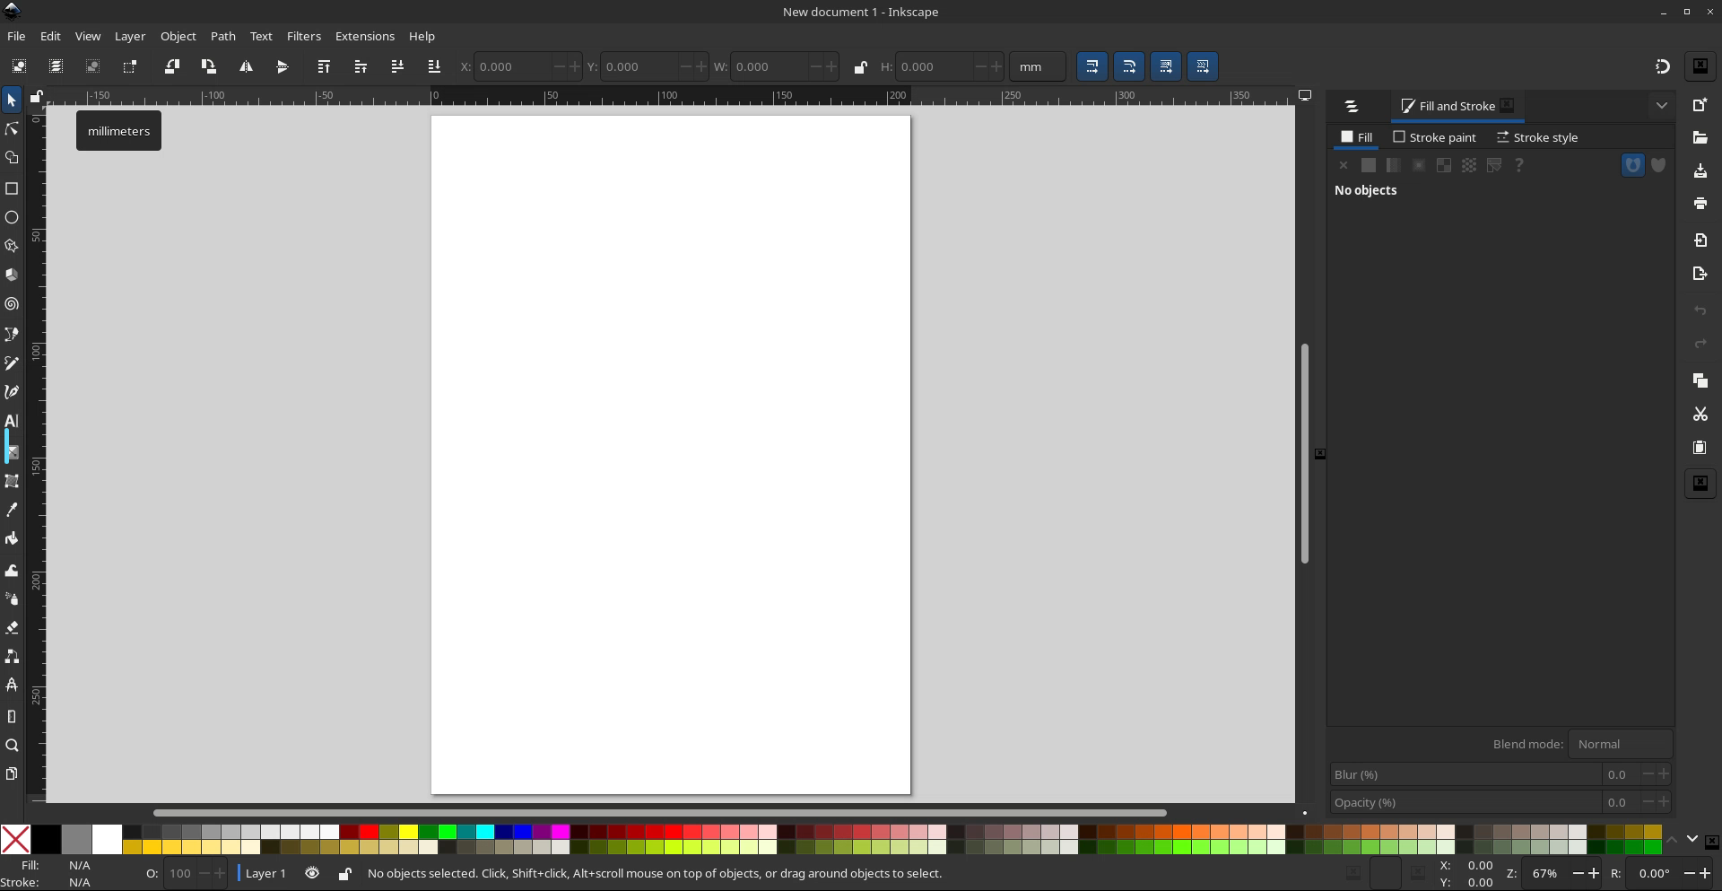
Task: Flip selection horizontally icon
Action: (246, 66)
